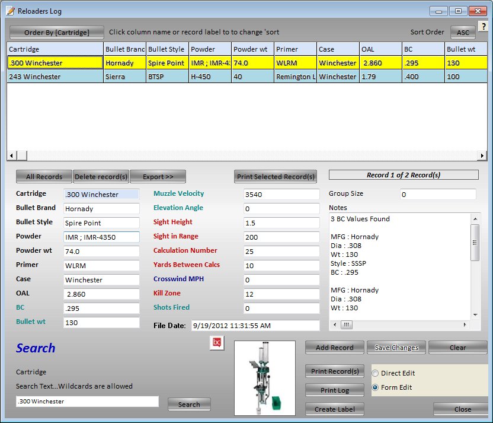493x423 pixels.
Task: Click the red BC calculator icon
Action: tap(217, 343)
